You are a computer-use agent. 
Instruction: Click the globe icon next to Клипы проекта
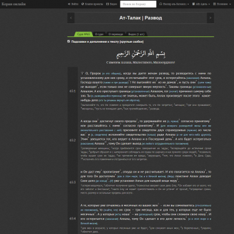[82, 4]
